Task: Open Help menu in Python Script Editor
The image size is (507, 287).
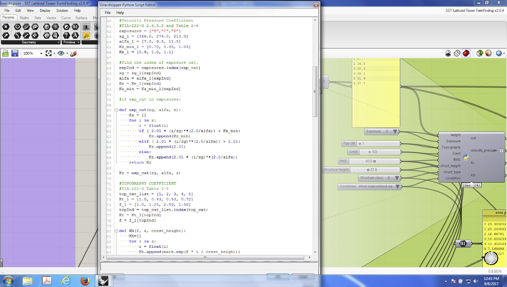Action: [x=120, y=13]
